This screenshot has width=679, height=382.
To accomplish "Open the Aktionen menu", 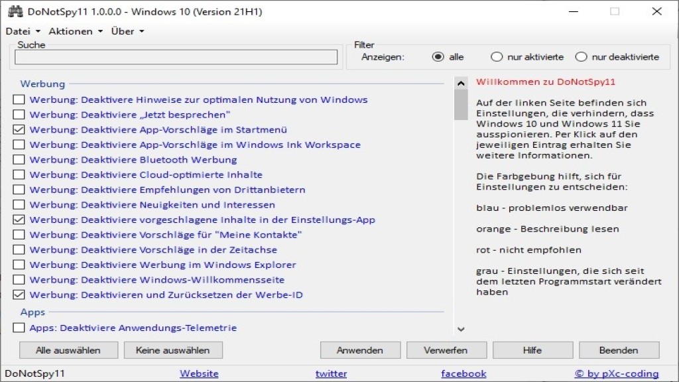I will tap(75, 31).
